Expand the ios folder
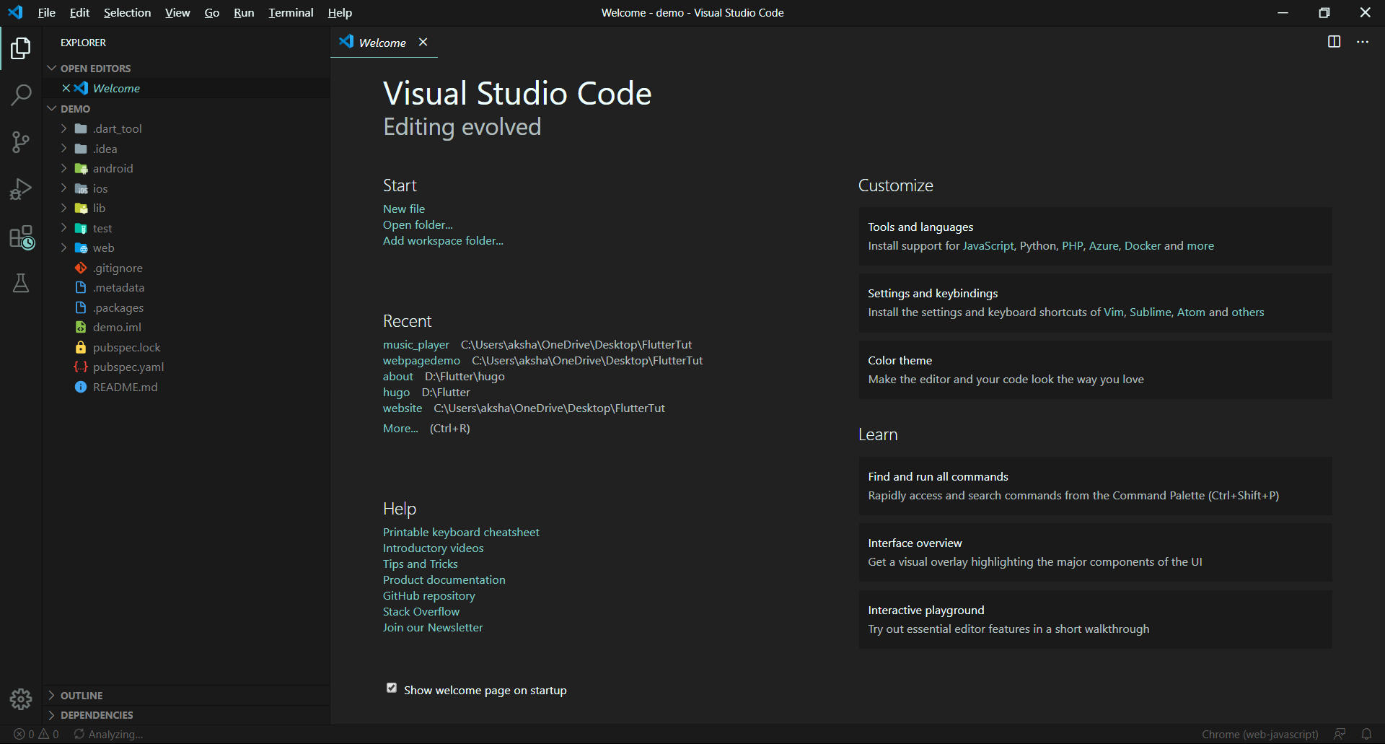 tap(186, 188)
